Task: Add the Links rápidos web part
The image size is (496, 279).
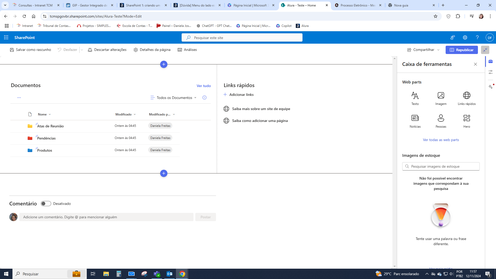Action: tap(467, 98)
